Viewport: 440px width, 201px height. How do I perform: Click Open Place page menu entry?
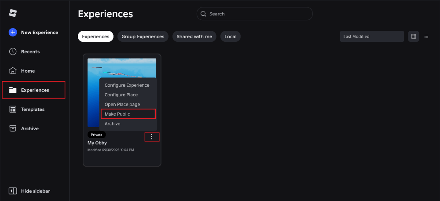tap(122, 105)
